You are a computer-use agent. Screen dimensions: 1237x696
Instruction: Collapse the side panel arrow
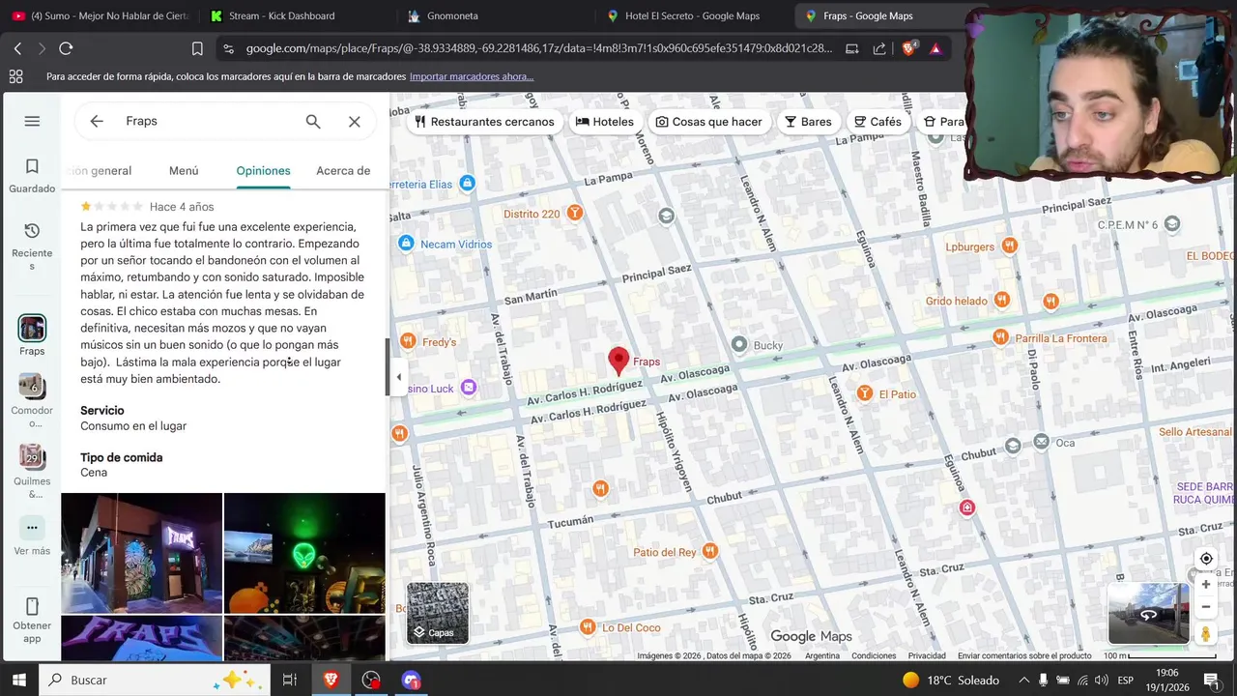[x=398, y=377]
